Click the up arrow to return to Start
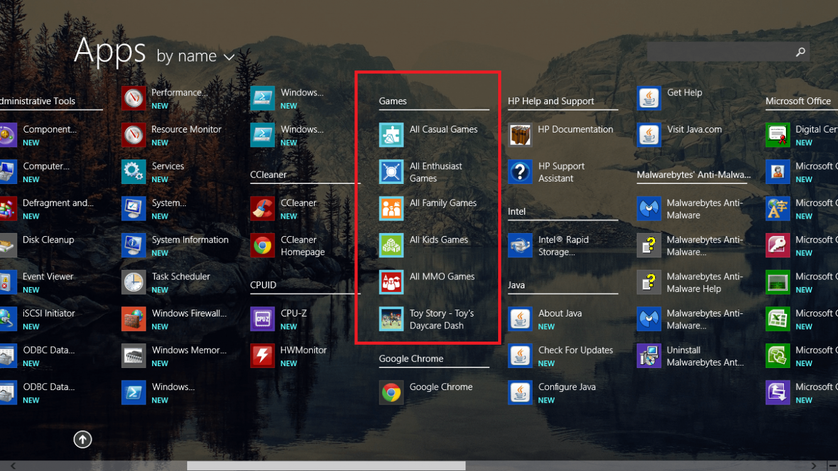The height and width of the screenshot is (471, 838). pos(82,439)
